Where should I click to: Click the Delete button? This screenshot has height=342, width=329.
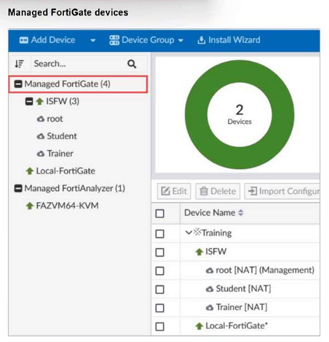(x=218, y=191)
